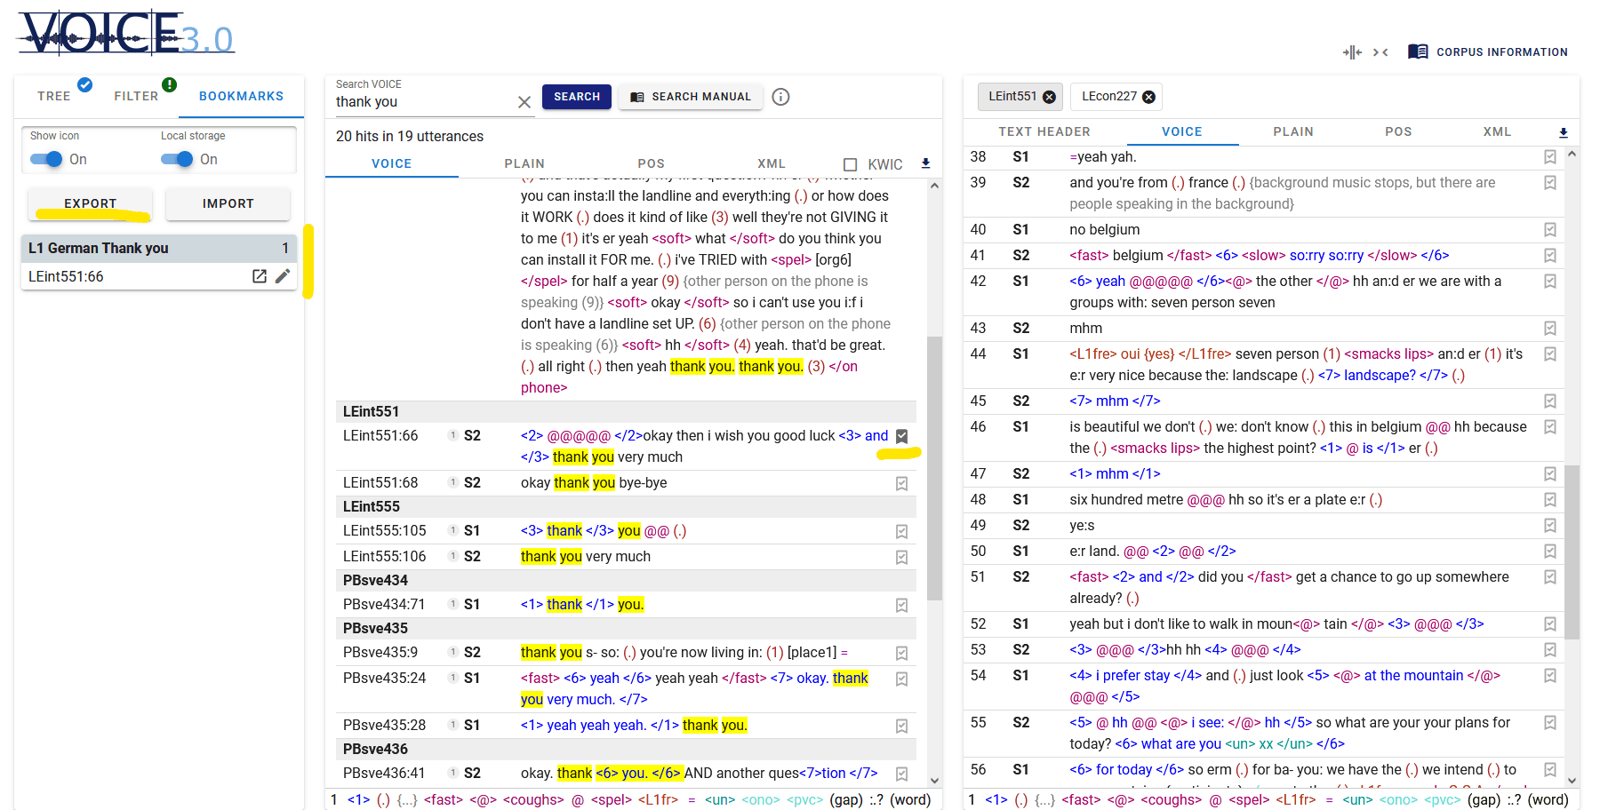Download search results using the download icon
1600x810 pixels.
click(925, 163)
